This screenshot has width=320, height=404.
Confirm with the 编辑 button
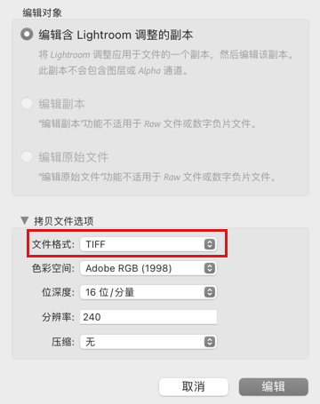pos(274,386)
